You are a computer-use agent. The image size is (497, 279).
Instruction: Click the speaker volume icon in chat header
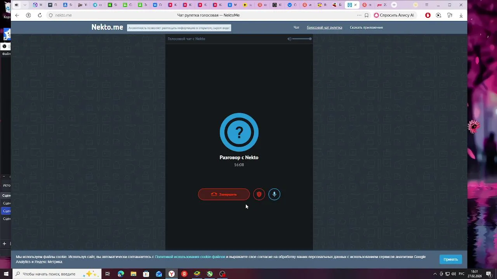[x=289, y=39]
